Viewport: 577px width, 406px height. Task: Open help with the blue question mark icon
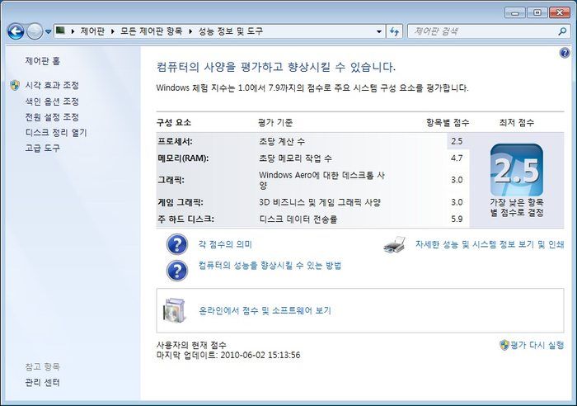pos(565,53)
